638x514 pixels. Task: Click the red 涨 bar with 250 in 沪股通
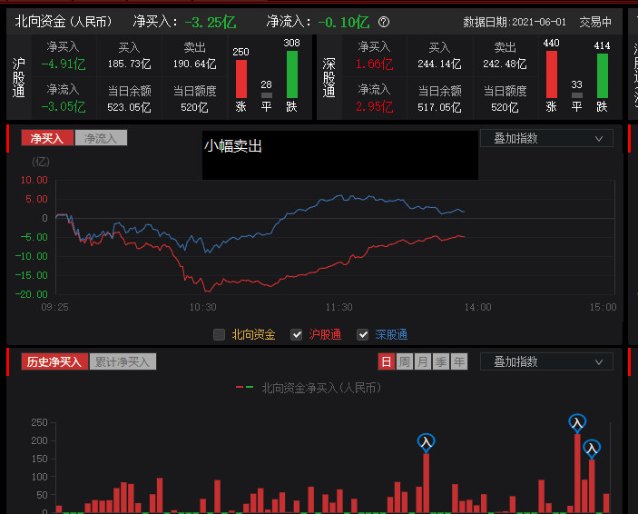[241, 79]
